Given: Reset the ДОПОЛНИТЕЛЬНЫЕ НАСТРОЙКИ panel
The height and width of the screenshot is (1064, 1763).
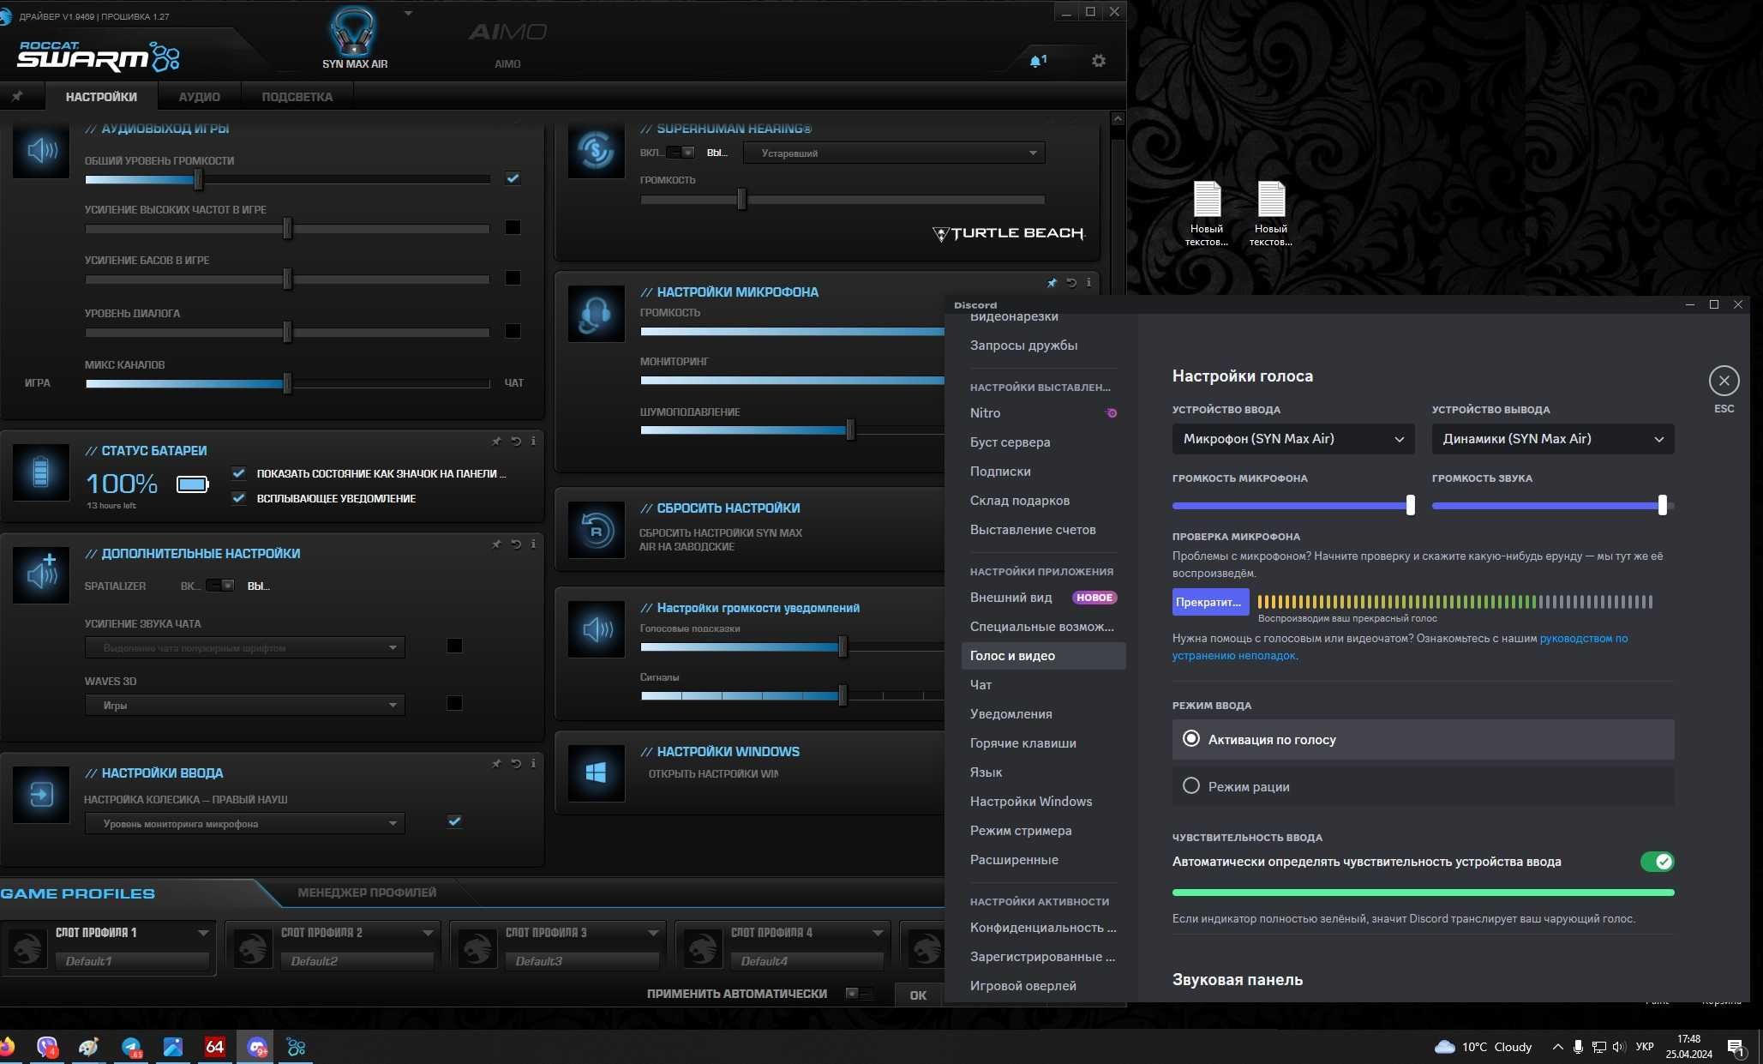Looking at the screenshot, I should click(x=516, y=544).
